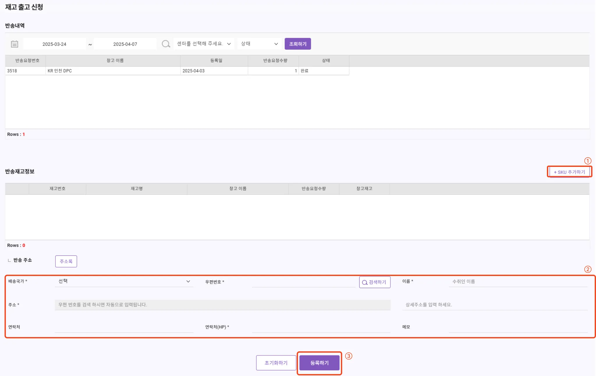The image size is (596, 376).
Task: Click the magnifier in 검색하기 postal button
Action: point(364,282)
